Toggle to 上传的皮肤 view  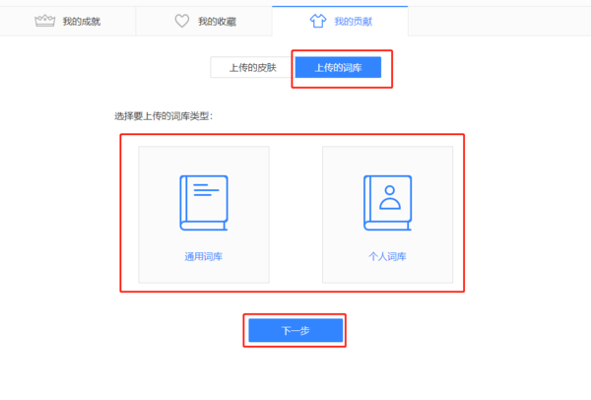(x=252, y=68)
